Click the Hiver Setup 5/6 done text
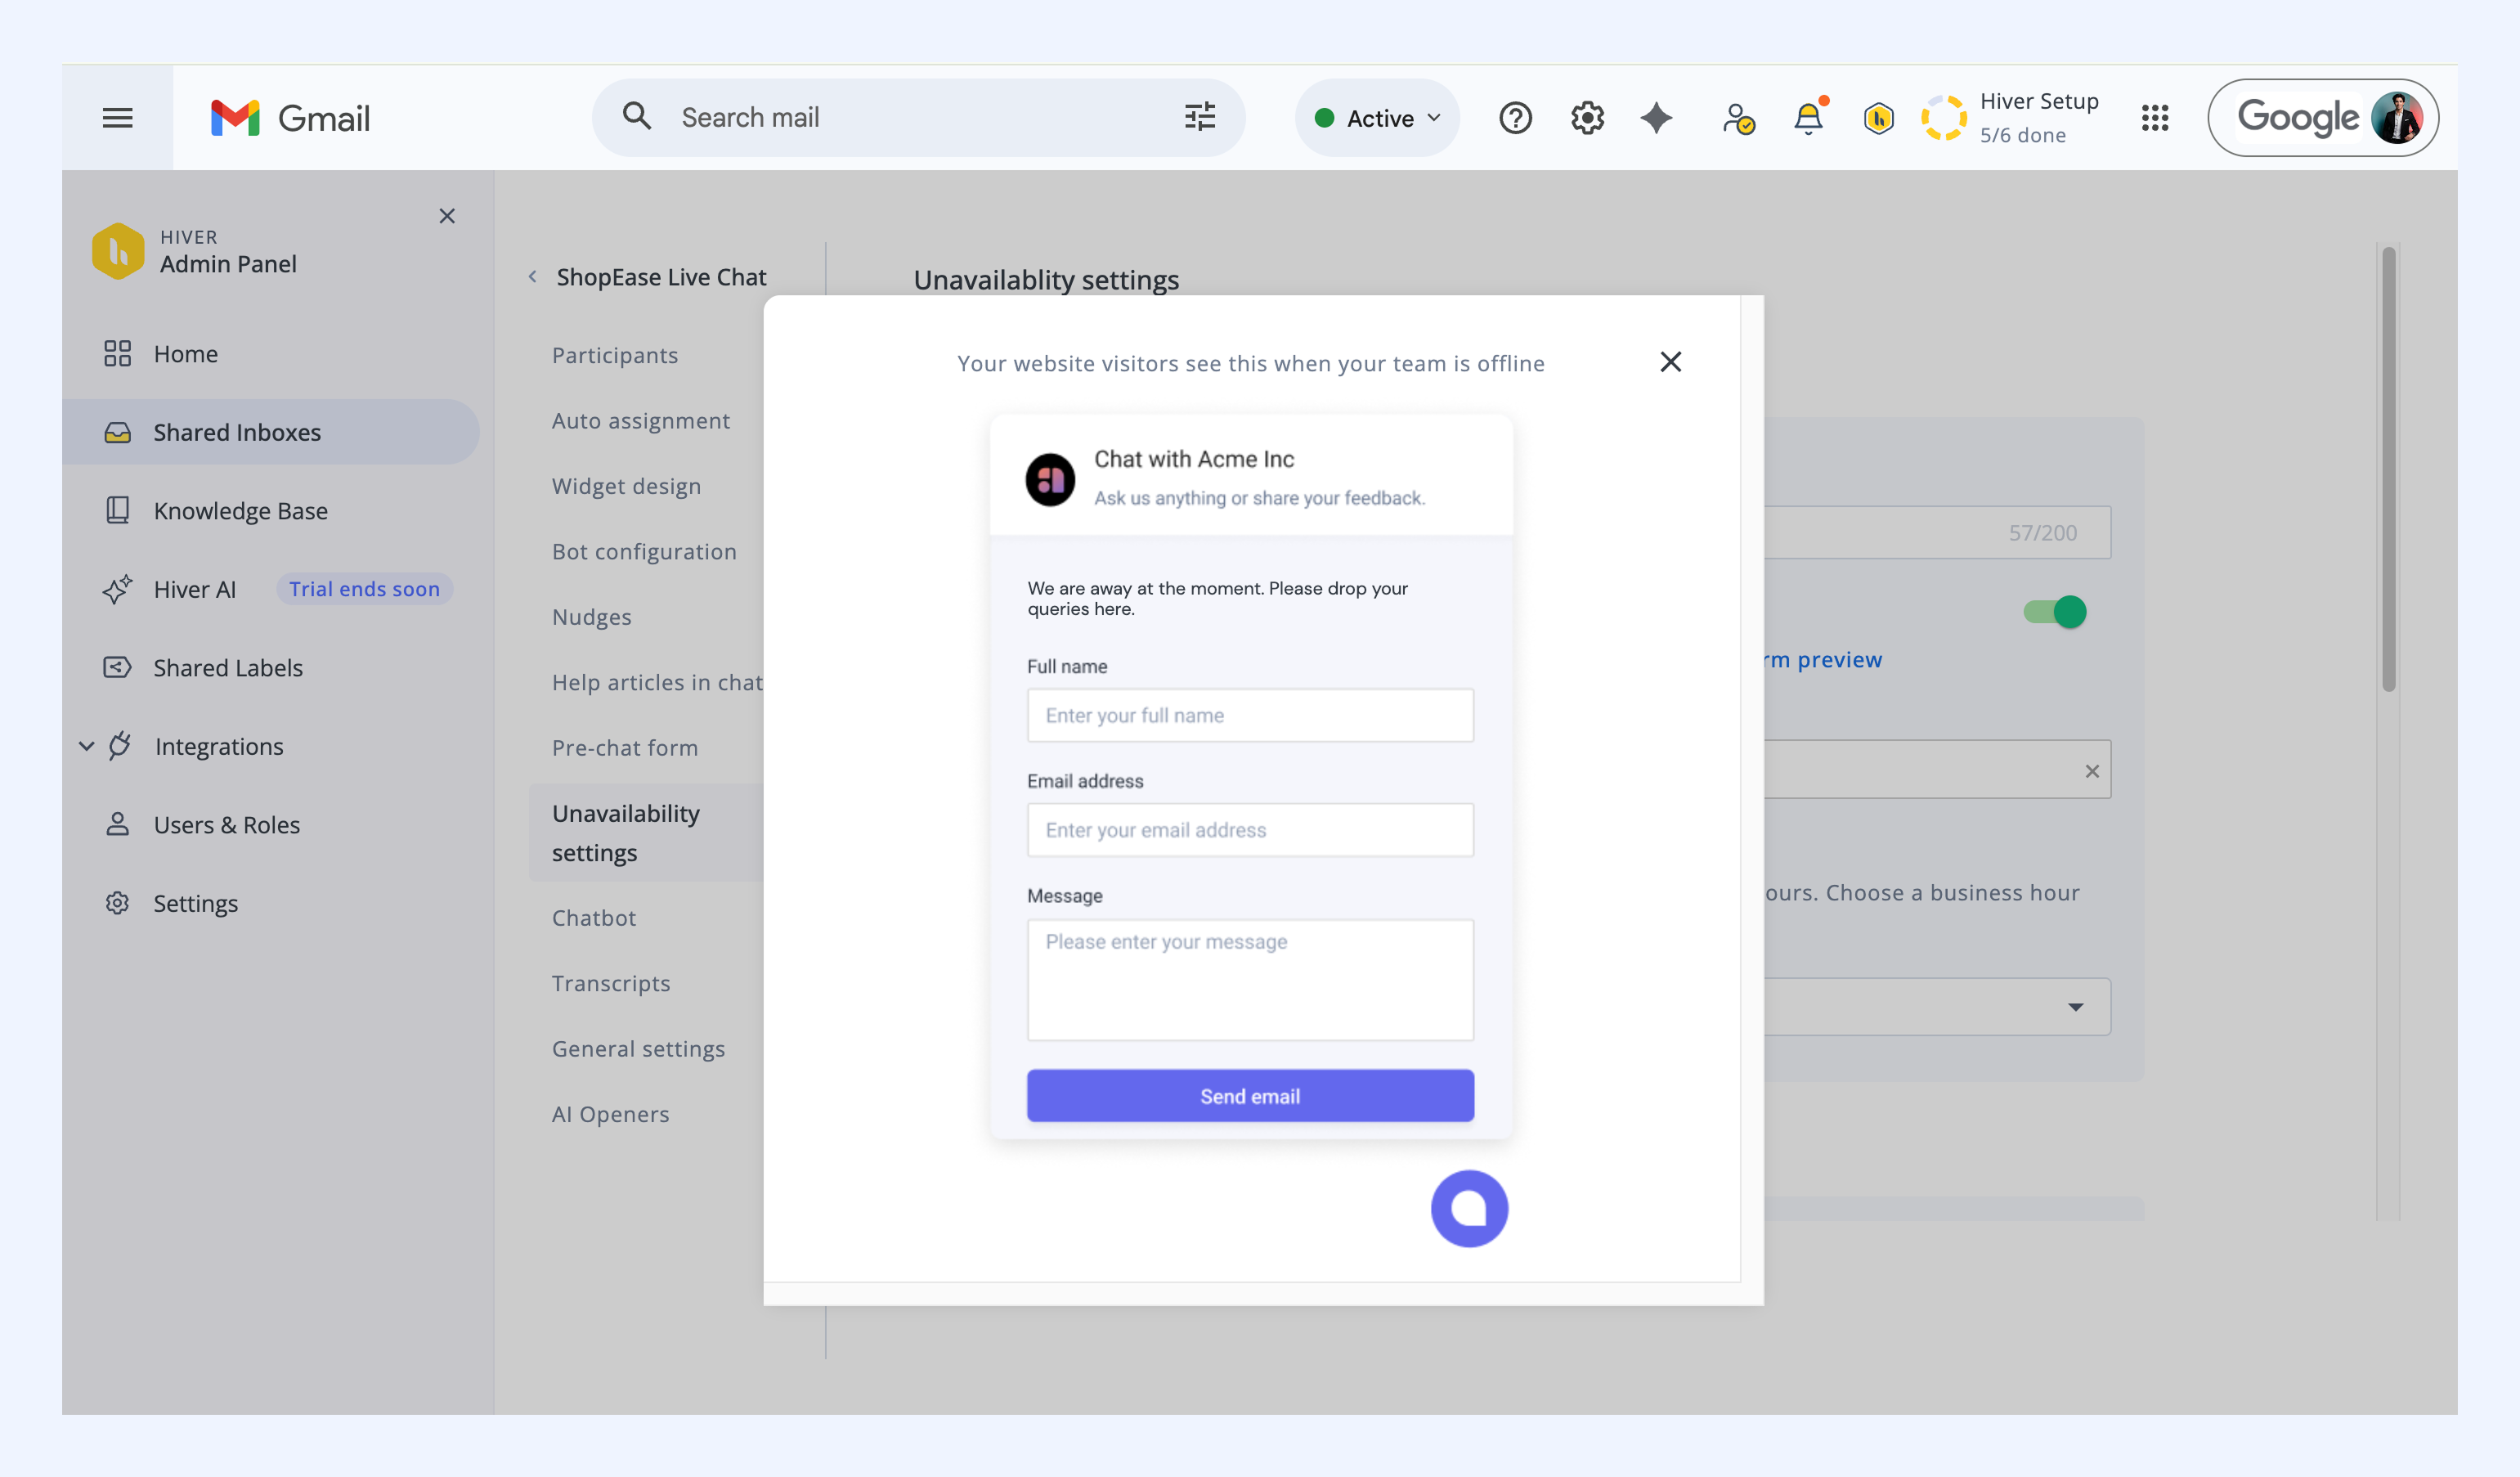This screenshot has height=1477, width=2520. pyautogui.click(x=2039, y=118)
